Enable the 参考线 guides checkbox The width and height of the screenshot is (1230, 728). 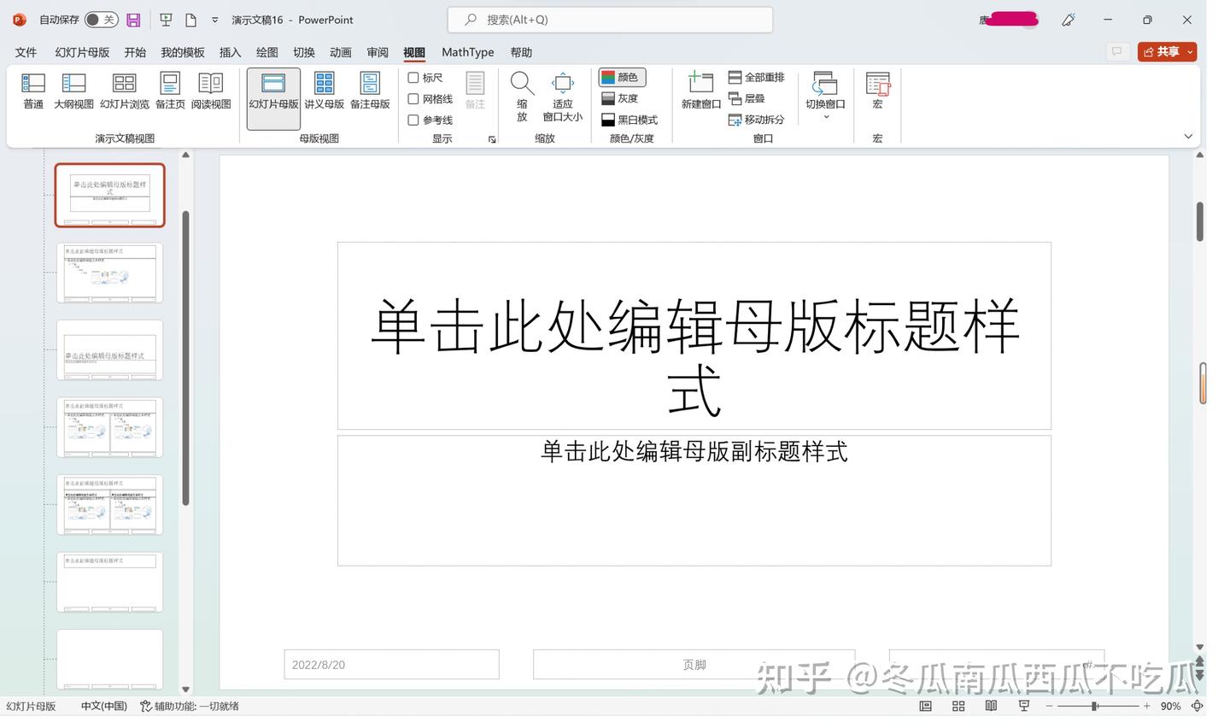click(x=413, y=120)
